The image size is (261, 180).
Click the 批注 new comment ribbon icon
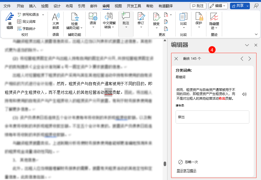[126, 17]
